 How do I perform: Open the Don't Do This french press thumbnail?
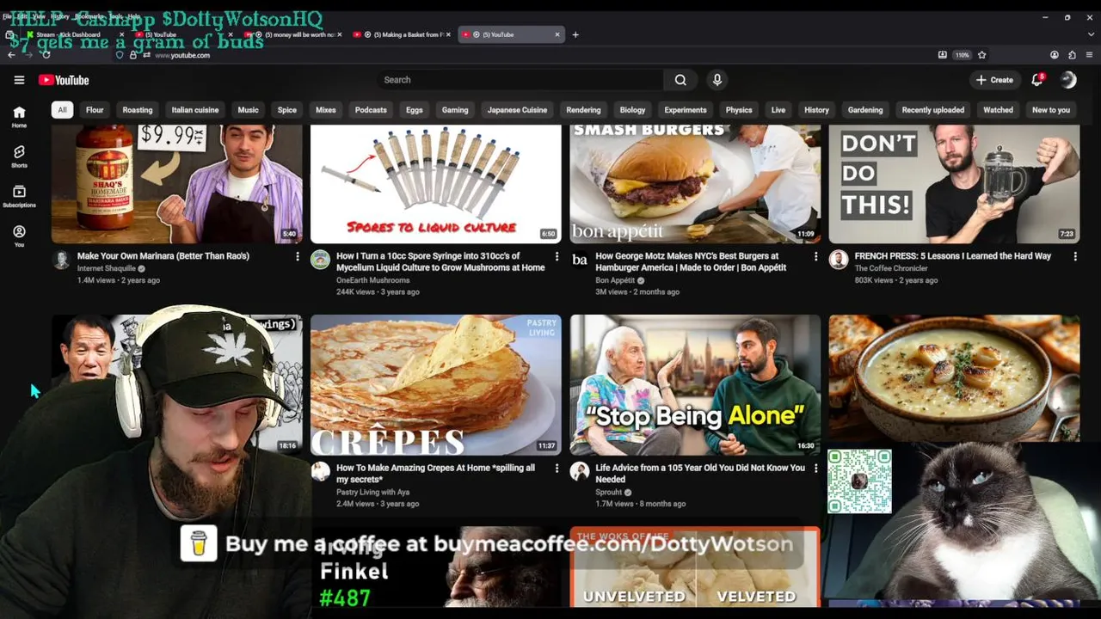point(955,184)
